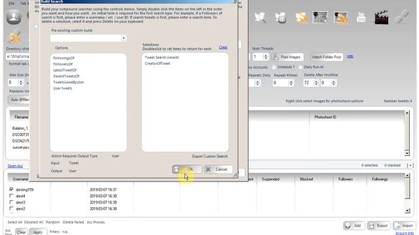Click Select All accounts link
This screenshot has height=235, width=419.
pyautogui.click(x=14, y=222)
